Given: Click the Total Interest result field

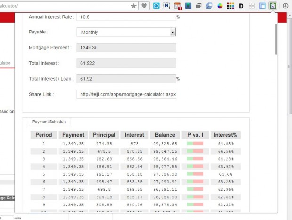Looking at the screenshot, I should (126, 63).
